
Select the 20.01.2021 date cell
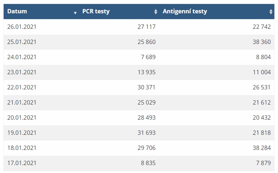22,117
